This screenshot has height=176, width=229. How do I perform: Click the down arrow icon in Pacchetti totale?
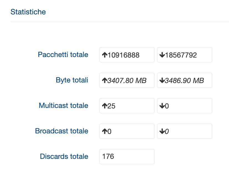tap(162, 55)
